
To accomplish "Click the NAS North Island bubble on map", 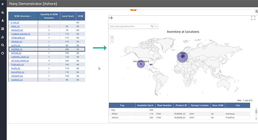I will tap(141, 64).
